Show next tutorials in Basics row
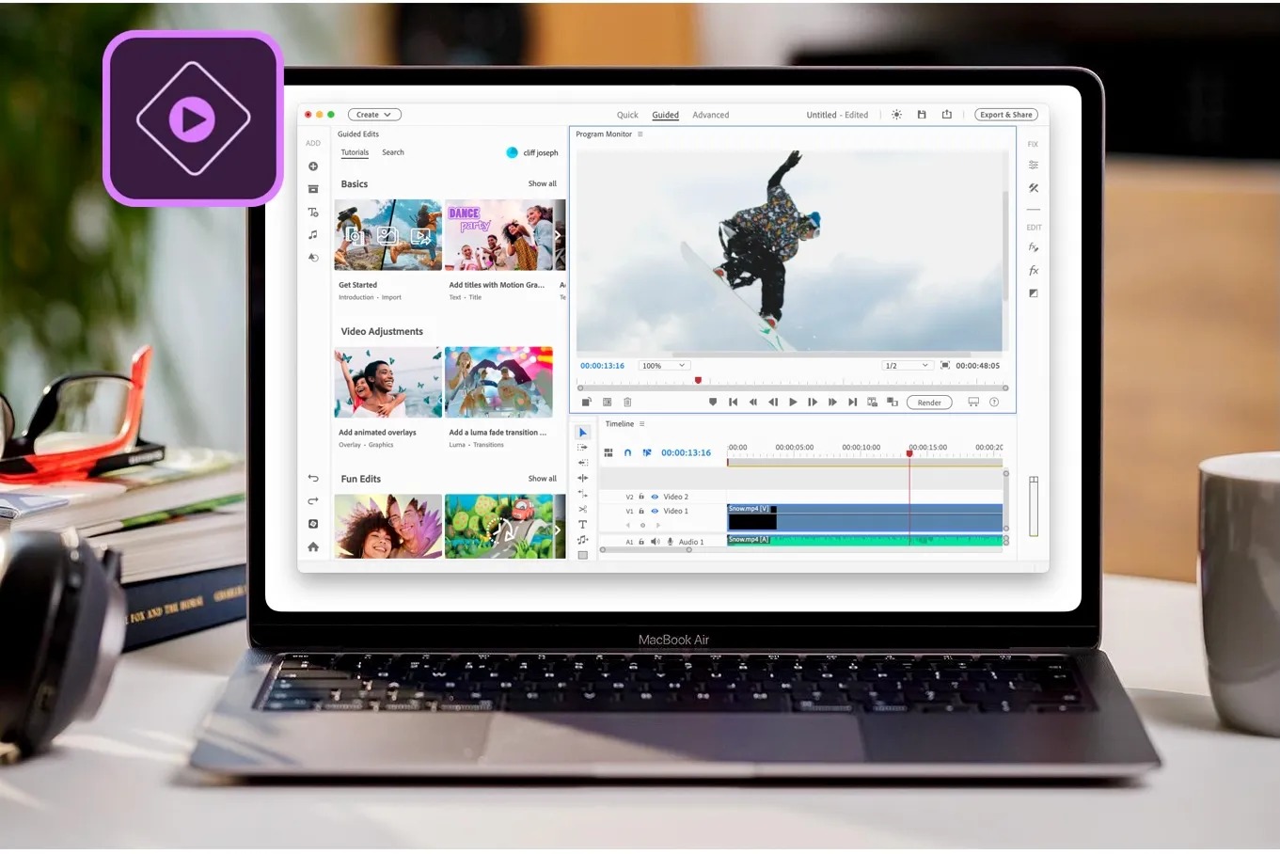The width and height of the screenshot is (1280, 854). point(558,235)
